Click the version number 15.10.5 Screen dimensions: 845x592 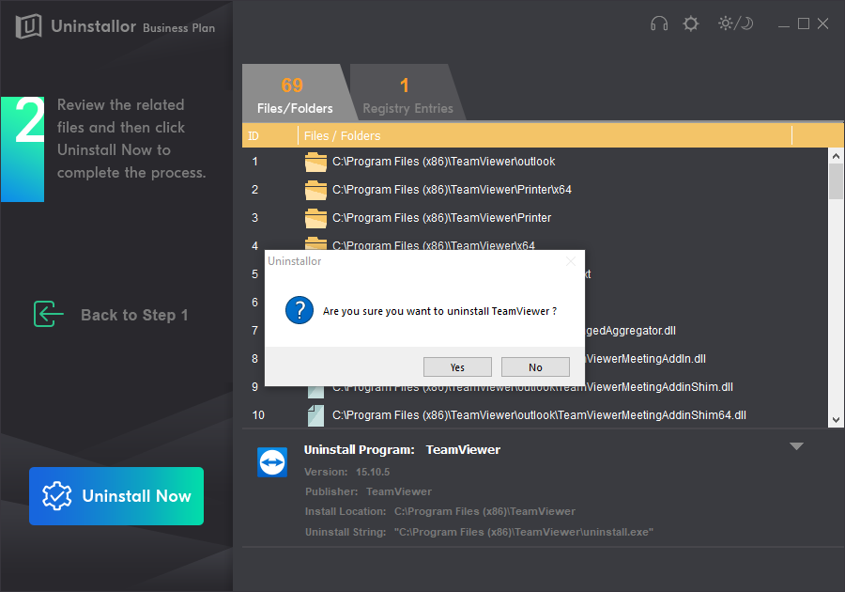tap(373, 472)
